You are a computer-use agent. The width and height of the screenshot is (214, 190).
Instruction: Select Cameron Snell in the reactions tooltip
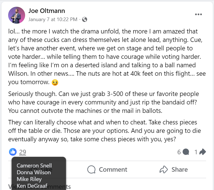pos(34,166)
